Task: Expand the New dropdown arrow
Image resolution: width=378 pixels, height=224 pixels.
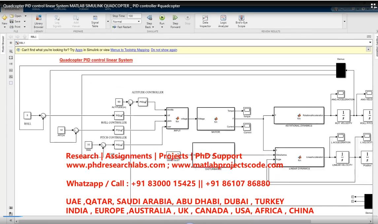Action: tap(5, 27)
